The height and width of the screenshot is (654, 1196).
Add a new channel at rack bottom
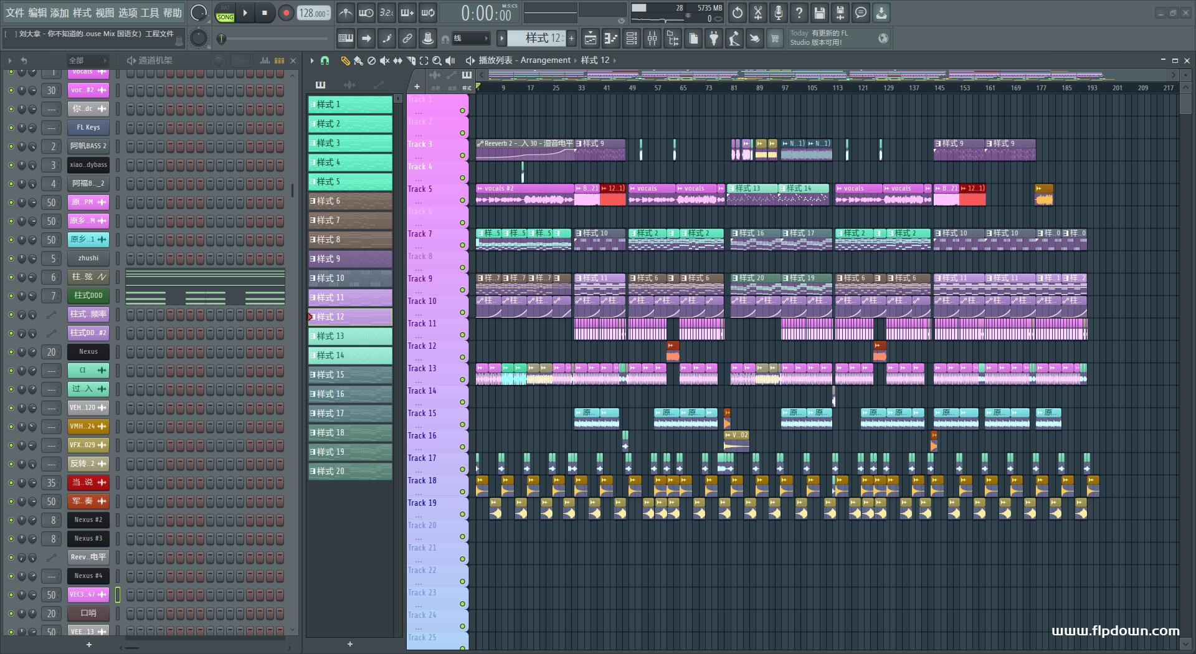click(88, 645)
